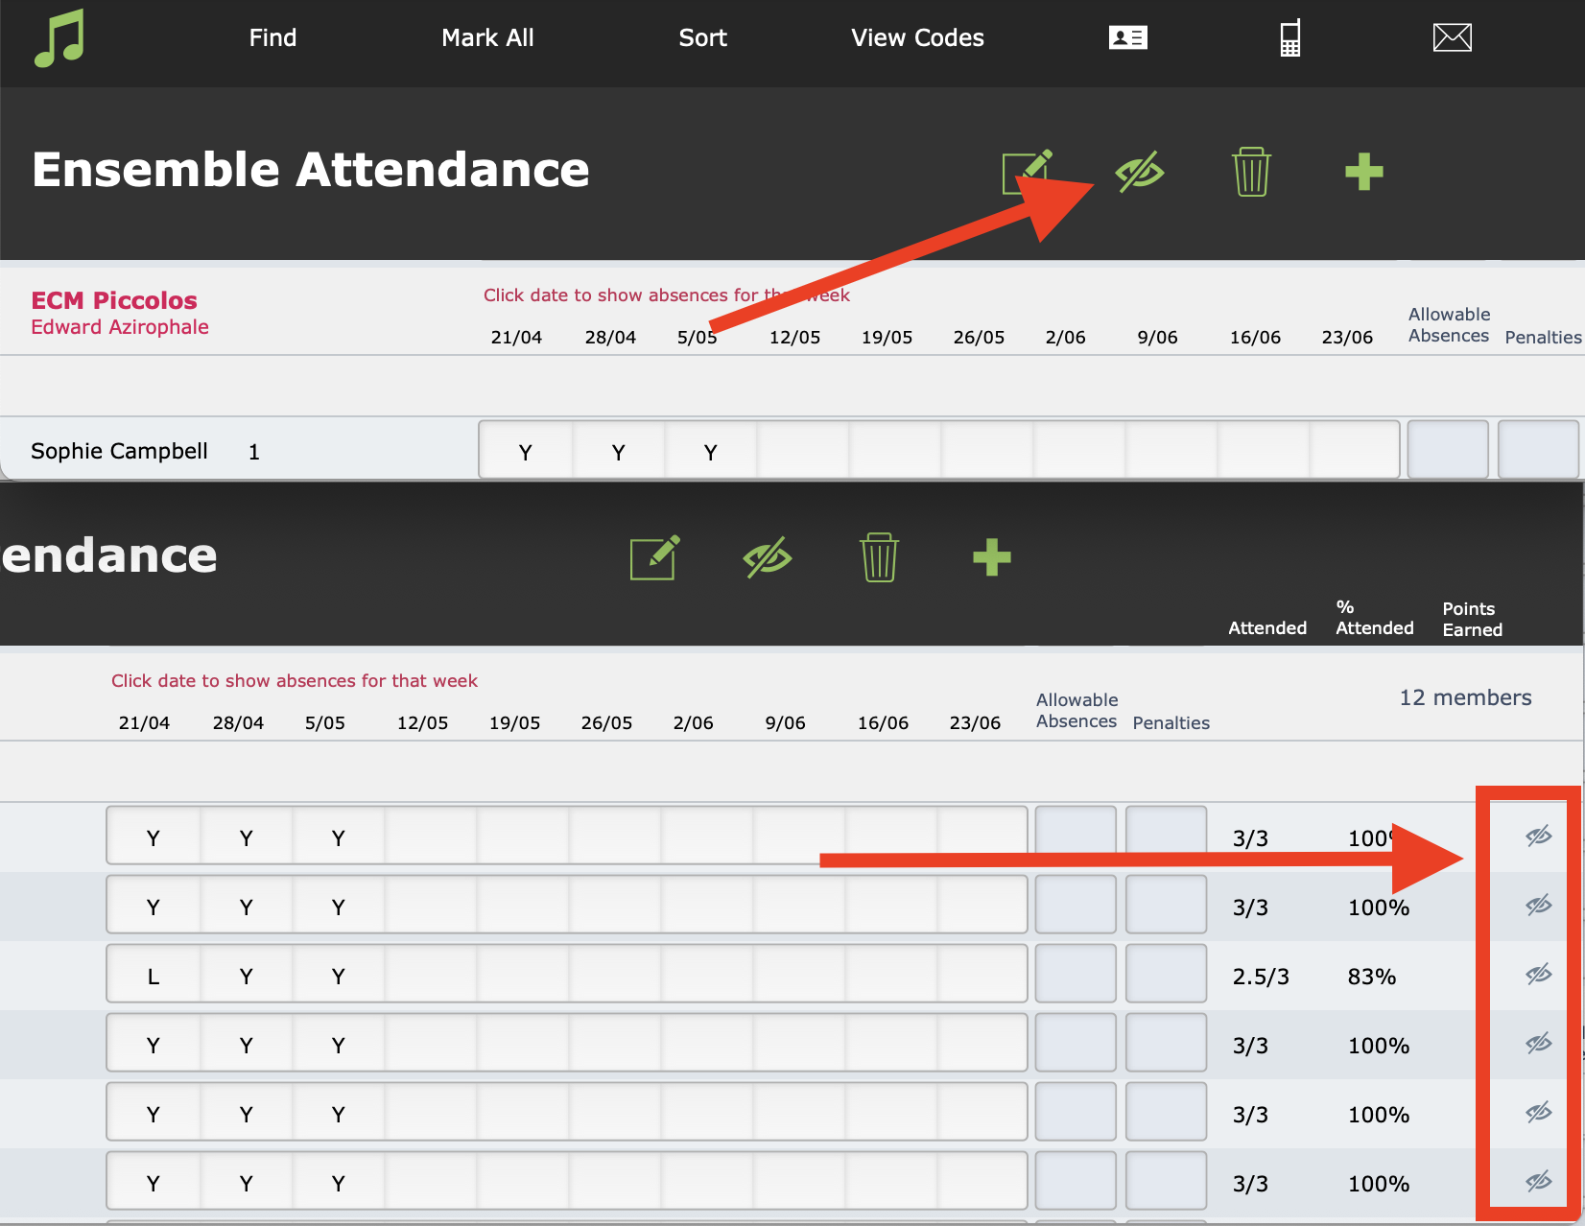The height and width of the screenshot is (1226, 1585).
Task: Open View Codes in the top bar
Action: tap(918, 37)
